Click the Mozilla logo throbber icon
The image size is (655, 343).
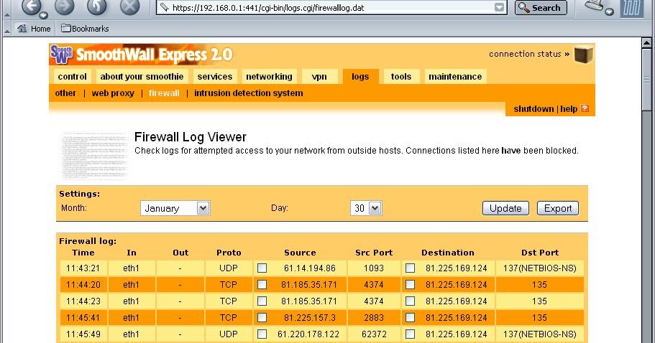631,9
